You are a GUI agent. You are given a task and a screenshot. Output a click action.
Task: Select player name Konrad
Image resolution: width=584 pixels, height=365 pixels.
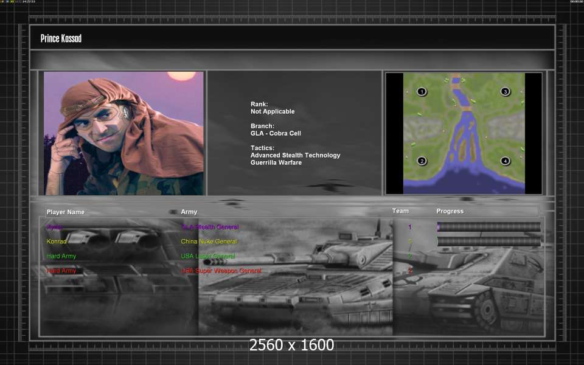click(x=57, y=242)
